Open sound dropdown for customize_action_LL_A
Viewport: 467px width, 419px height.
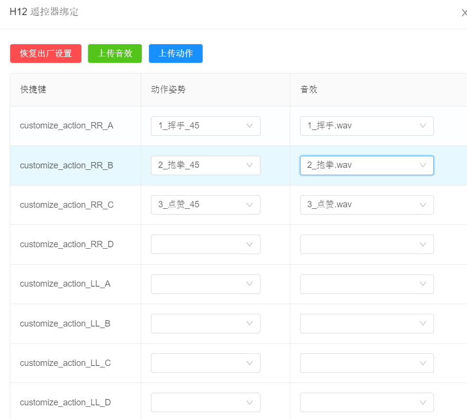click(366, 284)
